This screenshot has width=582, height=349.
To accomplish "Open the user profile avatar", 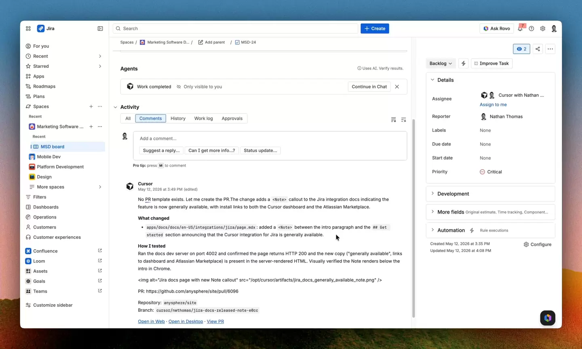I will click(554, 29).
